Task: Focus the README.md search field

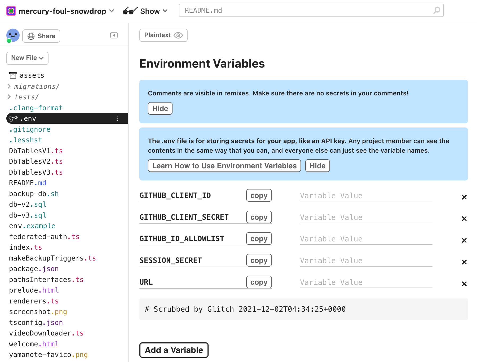Action: [311, 10]
